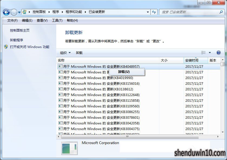Sort by the 版本 column header
Viewport: 227px width, 160px height.
click(214, 60)
